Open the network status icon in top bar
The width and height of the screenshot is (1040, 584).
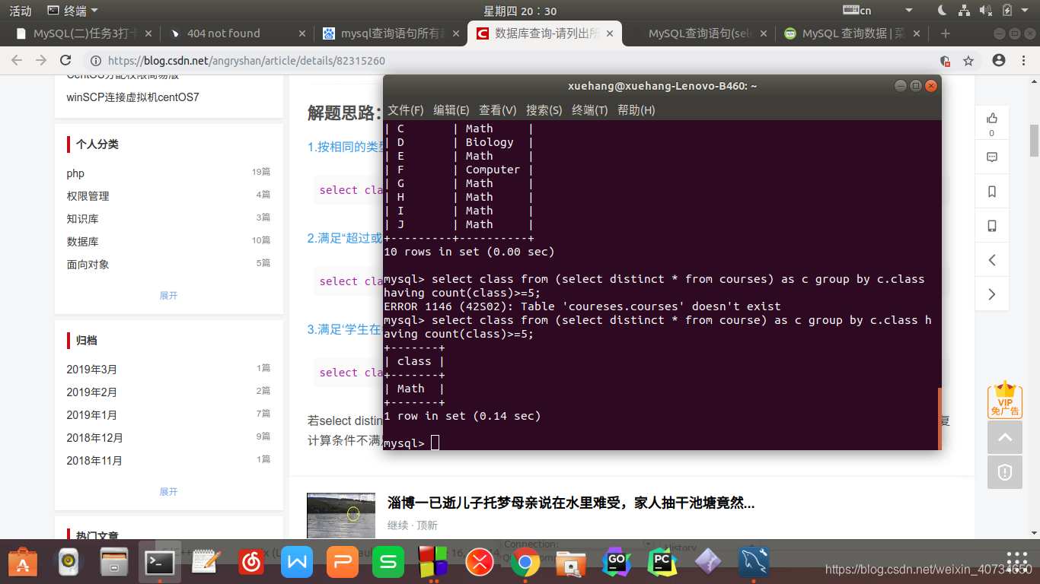(964, 11)
